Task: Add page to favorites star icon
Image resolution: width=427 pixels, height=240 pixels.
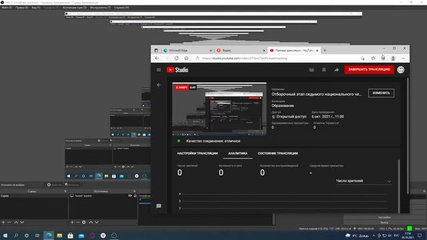Action: [362, 58]
